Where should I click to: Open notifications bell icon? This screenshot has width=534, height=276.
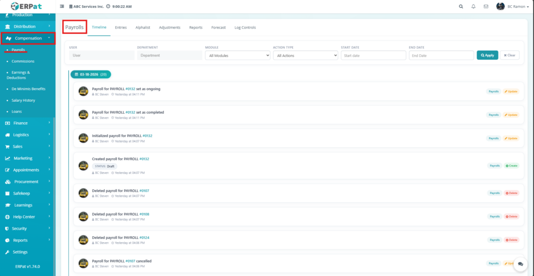pos(474,6)
